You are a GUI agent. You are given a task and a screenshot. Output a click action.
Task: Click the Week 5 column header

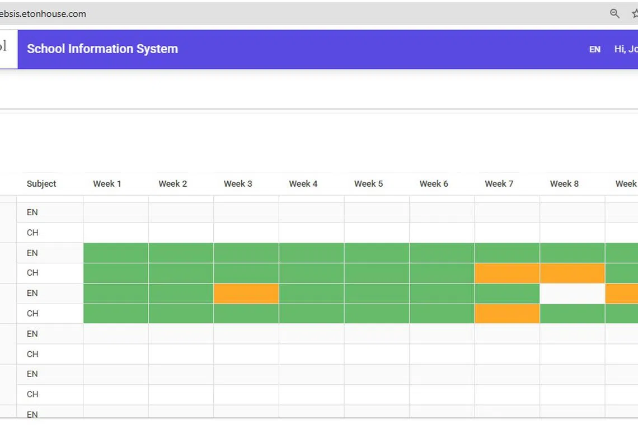(368, 183)
